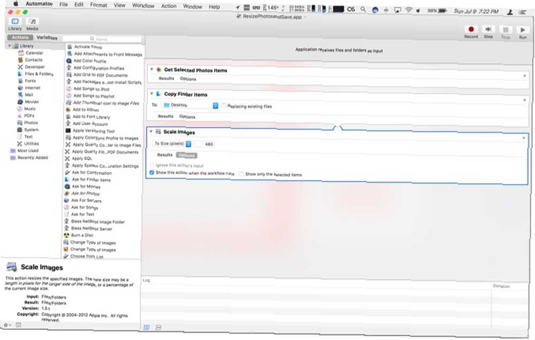
Task: Show Results of Scale Images action
Action: pyautogui.click(x=164, y=155)
